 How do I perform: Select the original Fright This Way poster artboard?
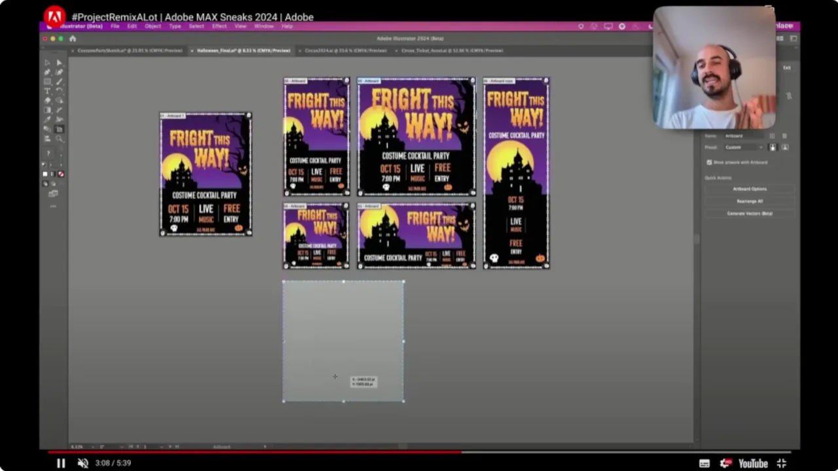[206, 174]
